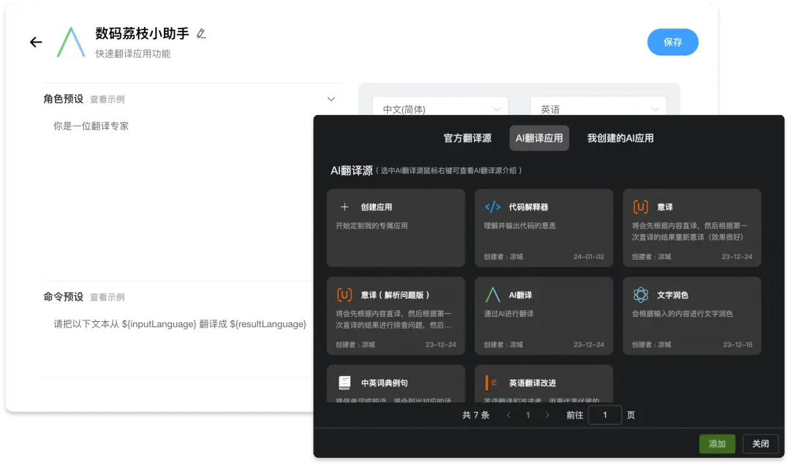This screenshot has height=466, width=790.
Task: Select the 代码解释器 code brackets icon
Action: 493,207
